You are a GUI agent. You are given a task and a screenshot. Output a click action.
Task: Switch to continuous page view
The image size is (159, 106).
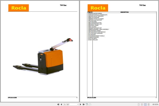point(142,104)
